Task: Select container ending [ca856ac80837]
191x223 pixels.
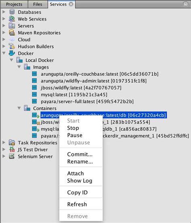Action: coord(129,129)
